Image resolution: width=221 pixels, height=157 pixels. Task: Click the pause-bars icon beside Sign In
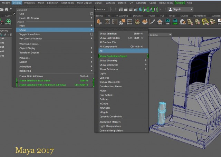pos(156,9)
